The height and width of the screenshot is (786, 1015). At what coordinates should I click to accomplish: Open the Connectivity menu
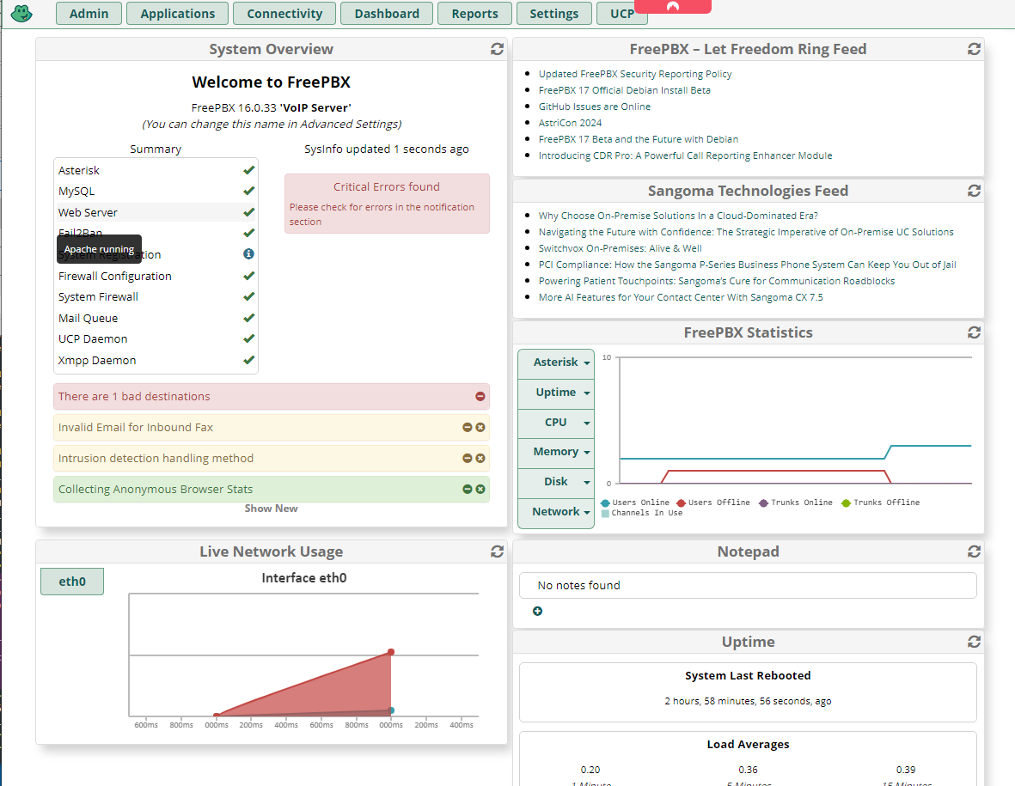coord(284,14)
